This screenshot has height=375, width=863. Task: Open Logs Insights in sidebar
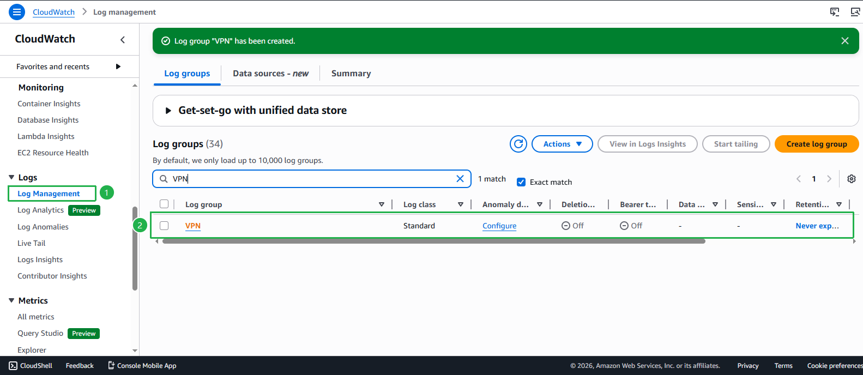(40, 259)
